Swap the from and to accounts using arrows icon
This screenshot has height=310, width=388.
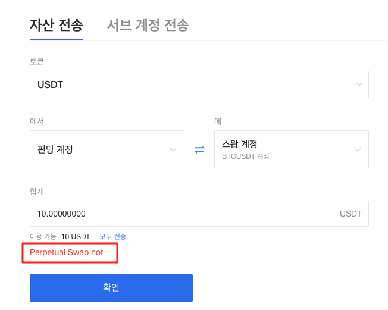(x=199, y=149)
